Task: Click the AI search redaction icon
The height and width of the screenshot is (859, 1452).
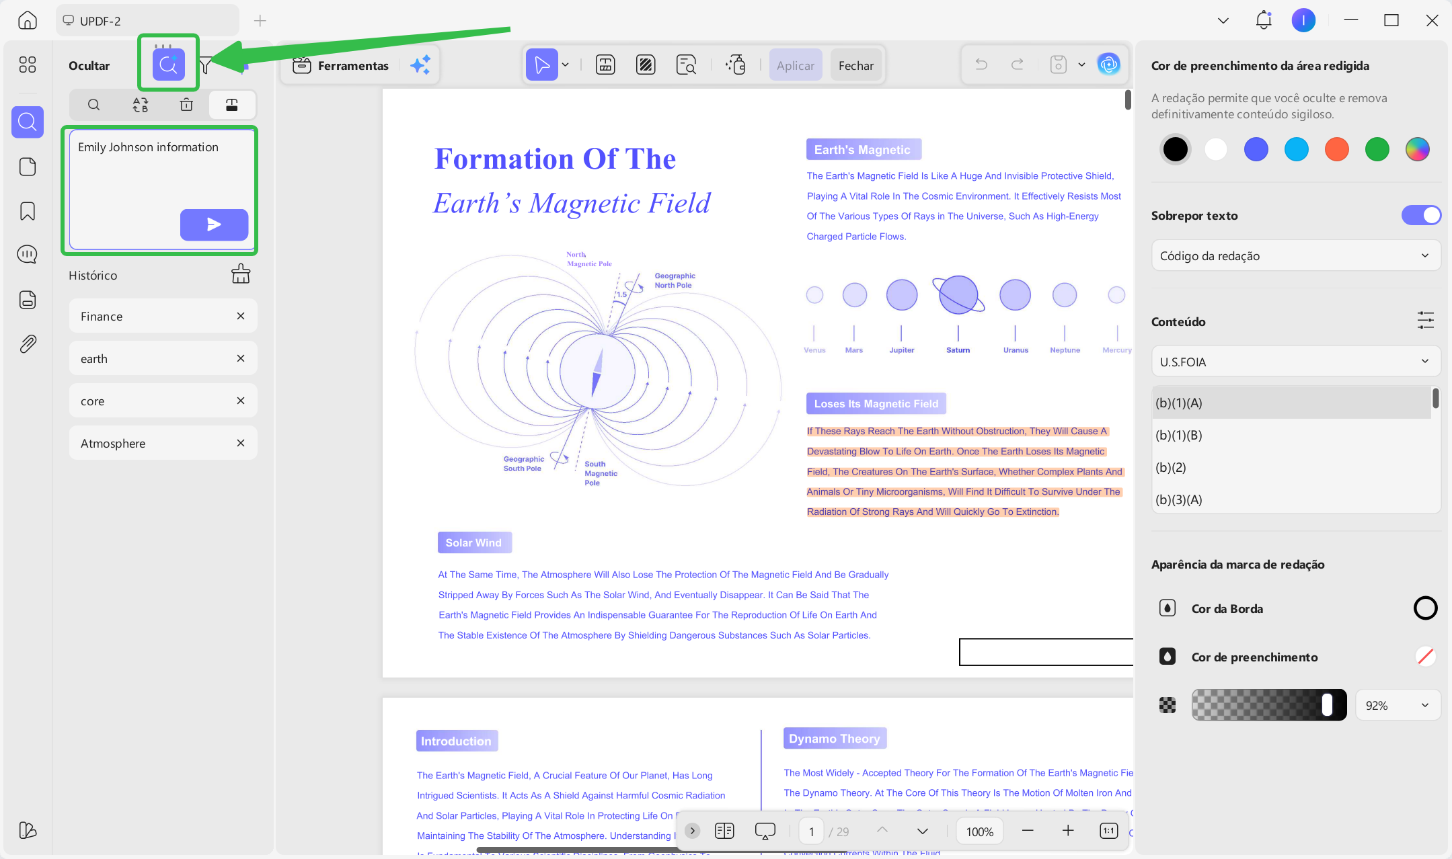Action: [x=168, y=65]
